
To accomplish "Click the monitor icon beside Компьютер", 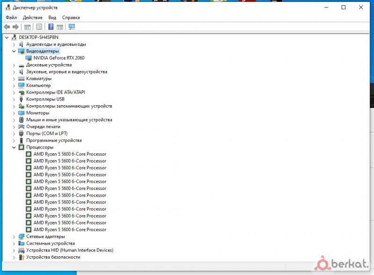I will [21, 86].
